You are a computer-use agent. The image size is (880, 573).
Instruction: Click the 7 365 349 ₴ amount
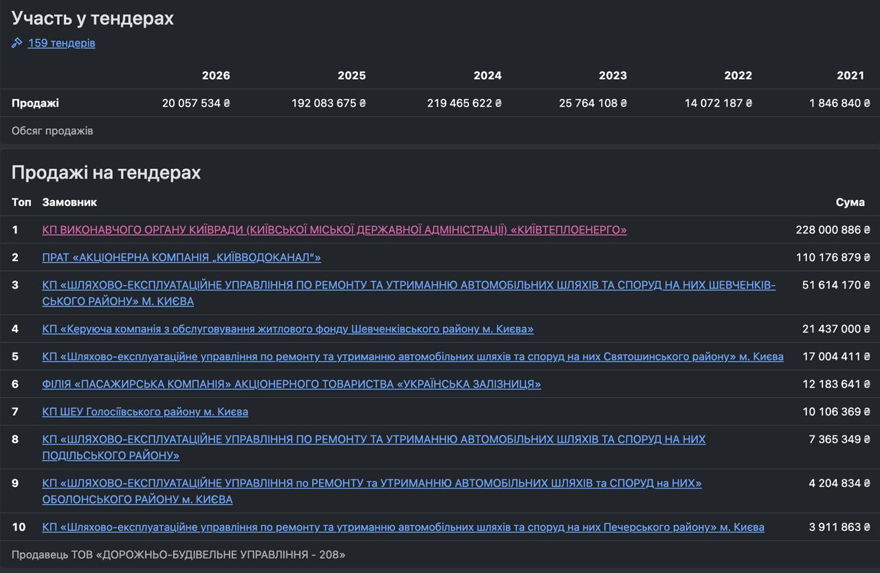[839, 439]
